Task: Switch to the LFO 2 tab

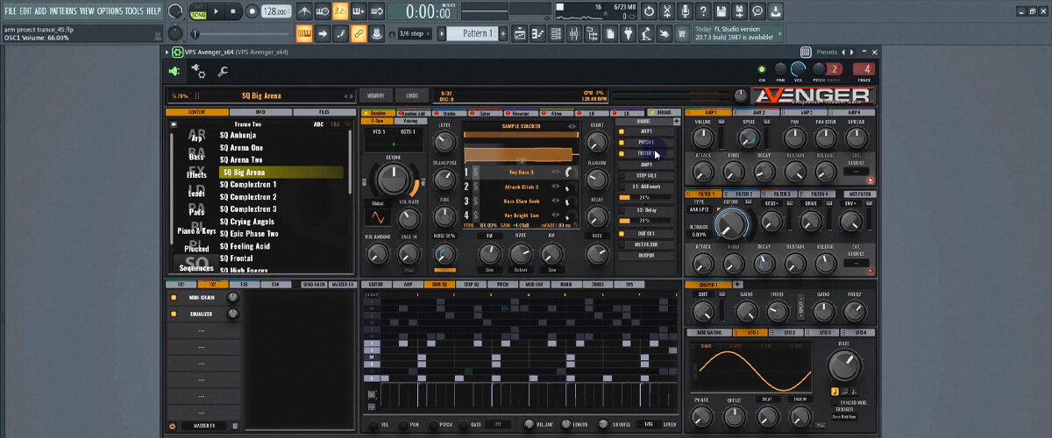Action: coord(788,333)
